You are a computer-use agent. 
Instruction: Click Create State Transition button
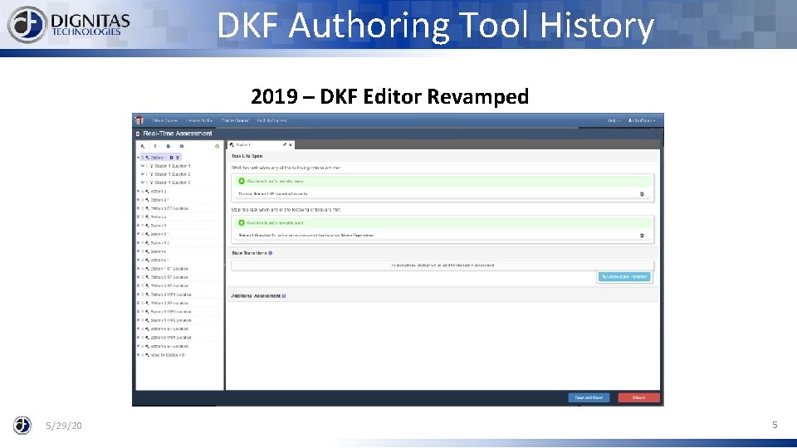(624, 277)
